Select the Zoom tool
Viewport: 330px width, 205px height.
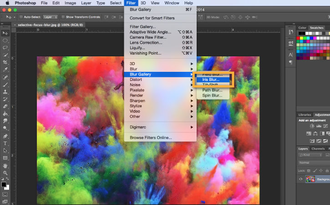[x=5, y=173]
